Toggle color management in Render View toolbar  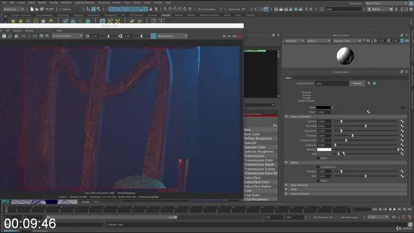point(153,36)
